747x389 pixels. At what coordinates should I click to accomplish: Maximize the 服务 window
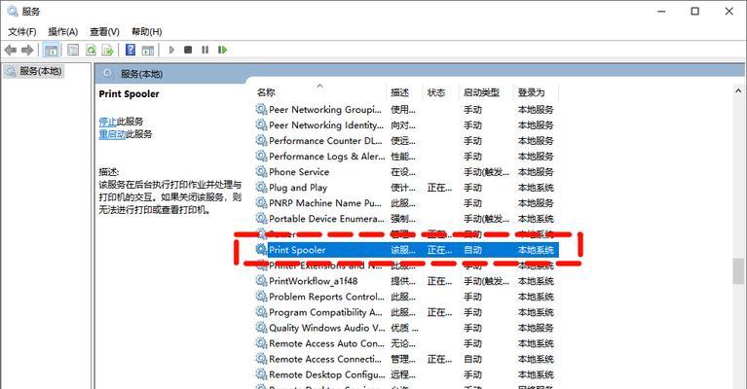tap(695, 11)
